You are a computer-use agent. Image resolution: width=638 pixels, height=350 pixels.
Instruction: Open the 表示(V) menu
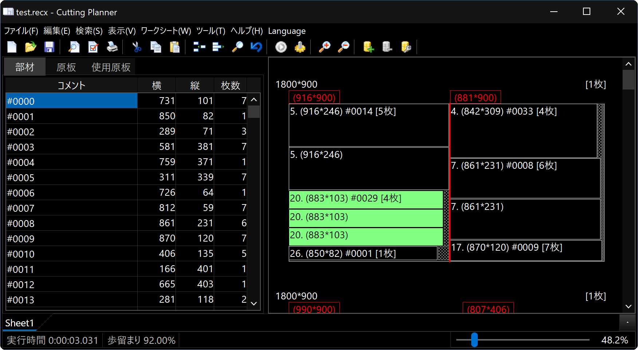pos(122,31)
